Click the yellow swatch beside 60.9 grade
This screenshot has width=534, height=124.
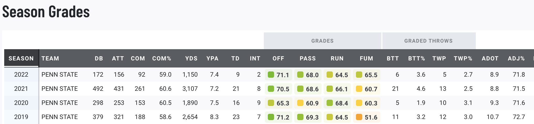tap(300, 103)
